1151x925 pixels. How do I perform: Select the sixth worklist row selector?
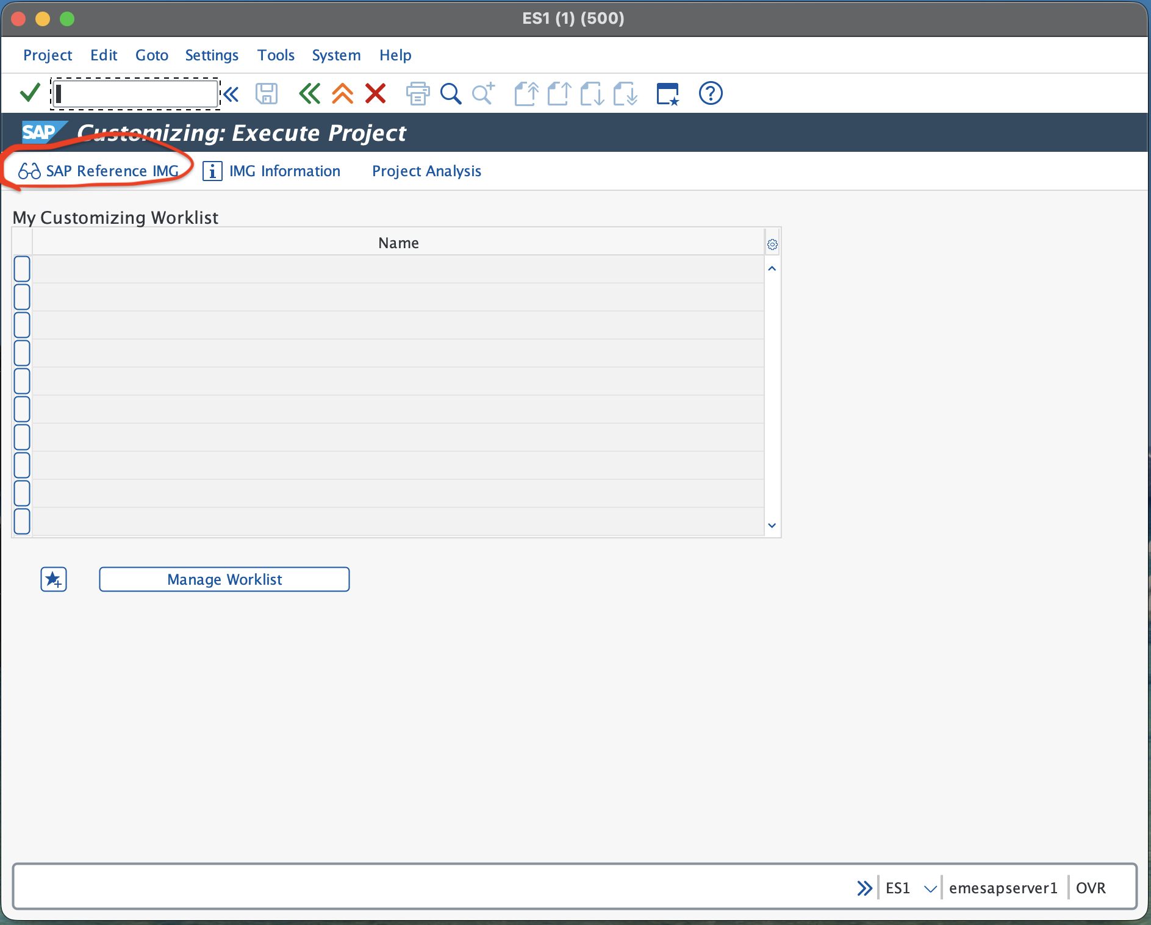tap(22, 409)
